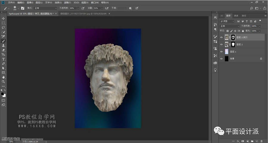Click the foreground color swatch
The width and height of the screenshot is (268, 143).
[x=2, y=94]
